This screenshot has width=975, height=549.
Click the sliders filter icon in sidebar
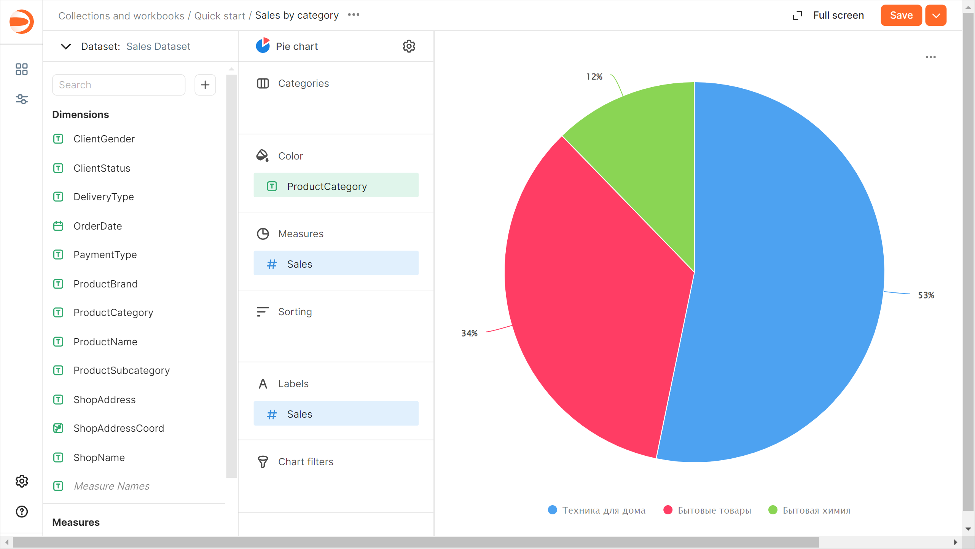[22, 99]
